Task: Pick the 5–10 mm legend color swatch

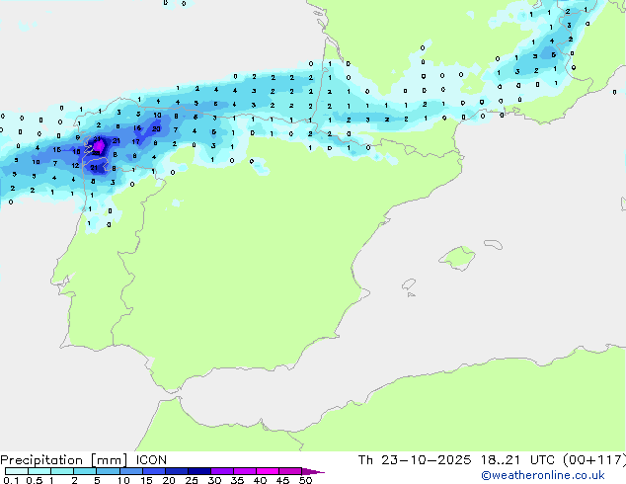Action: [x=108, y=471]
